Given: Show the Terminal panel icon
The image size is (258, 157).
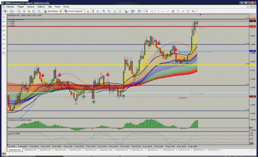Looking at the screenshot, I should click(x=34, y=11).
